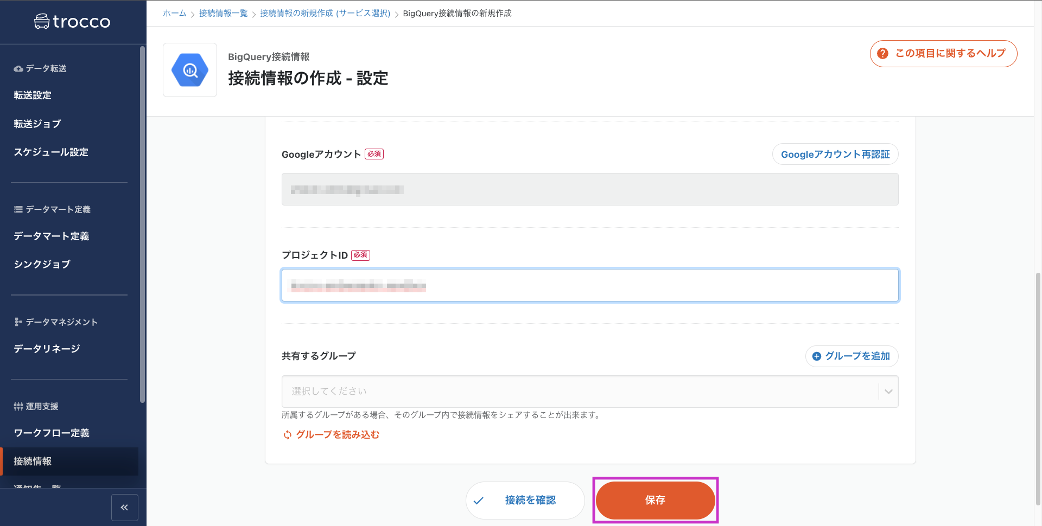
Task: Click the Googleアカウント disabled field
Action: (x=590, y=189)
